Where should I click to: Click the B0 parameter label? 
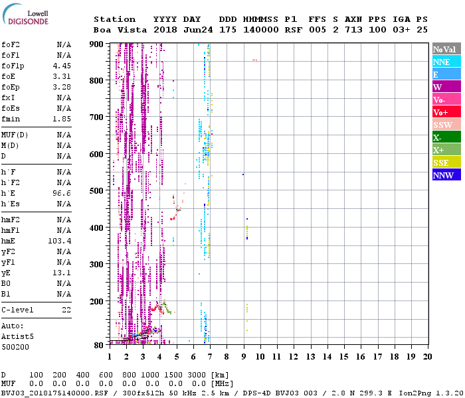tap(5, 283)
